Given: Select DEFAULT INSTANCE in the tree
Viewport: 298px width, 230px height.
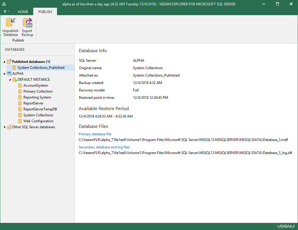Looking at the screenshot, I should [x=34, y=80].
